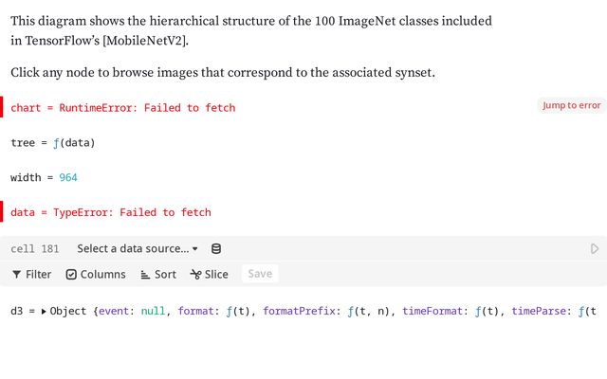Click the database icon beside data source

click(x=216, y=248)
